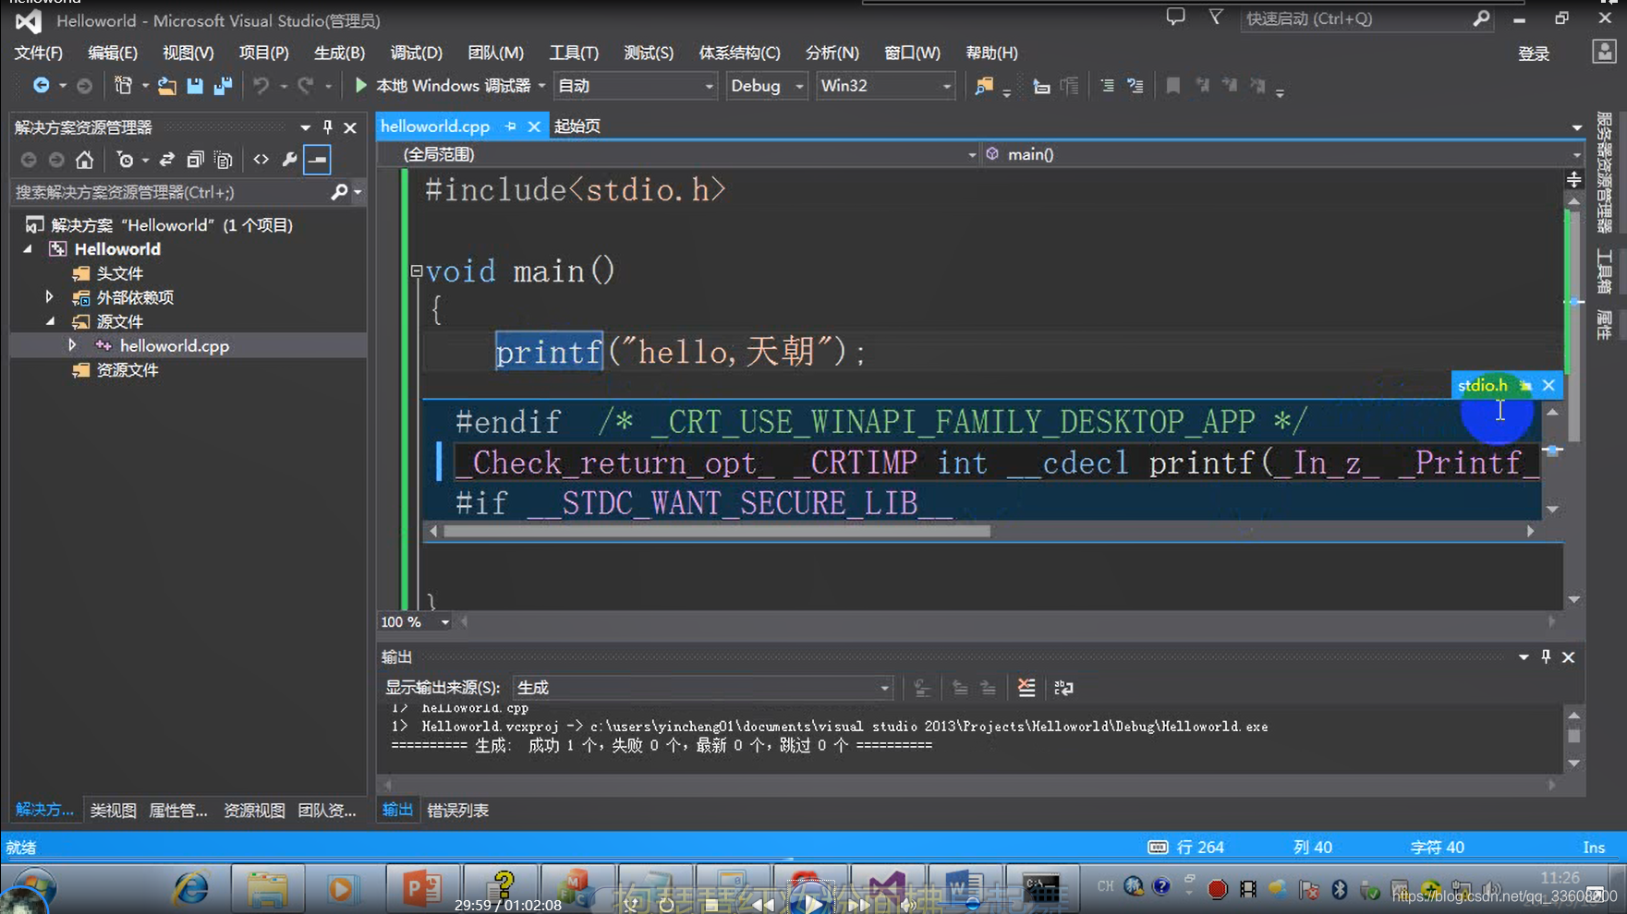This screenshot has width=1627, height=914.
Task: Click the peek window horizontal scrollbar thumb
Action: (x=717, y=531)
